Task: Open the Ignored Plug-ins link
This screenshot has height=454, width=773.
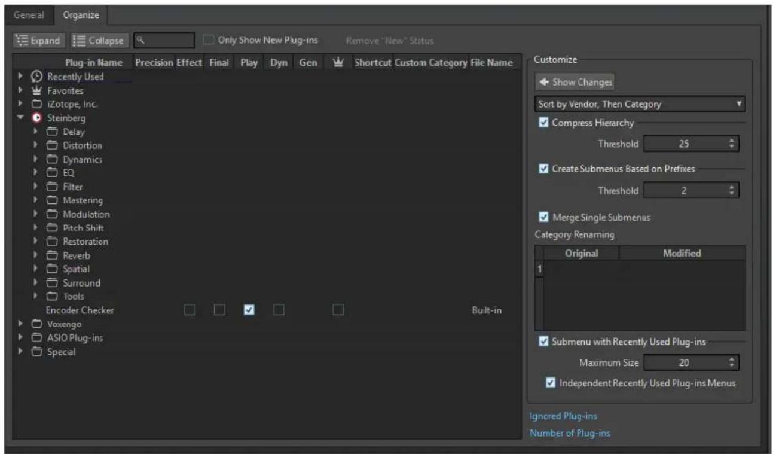Action: tap(563, 416)
